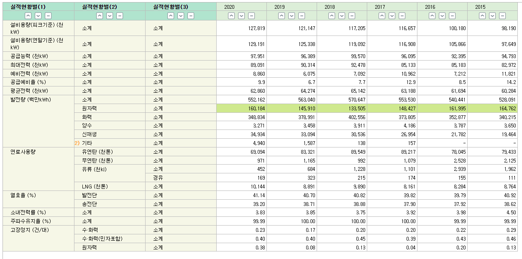Click the 경유 cell in third column
The width and height of the screenshot is (522, 259).
(158, 178)
